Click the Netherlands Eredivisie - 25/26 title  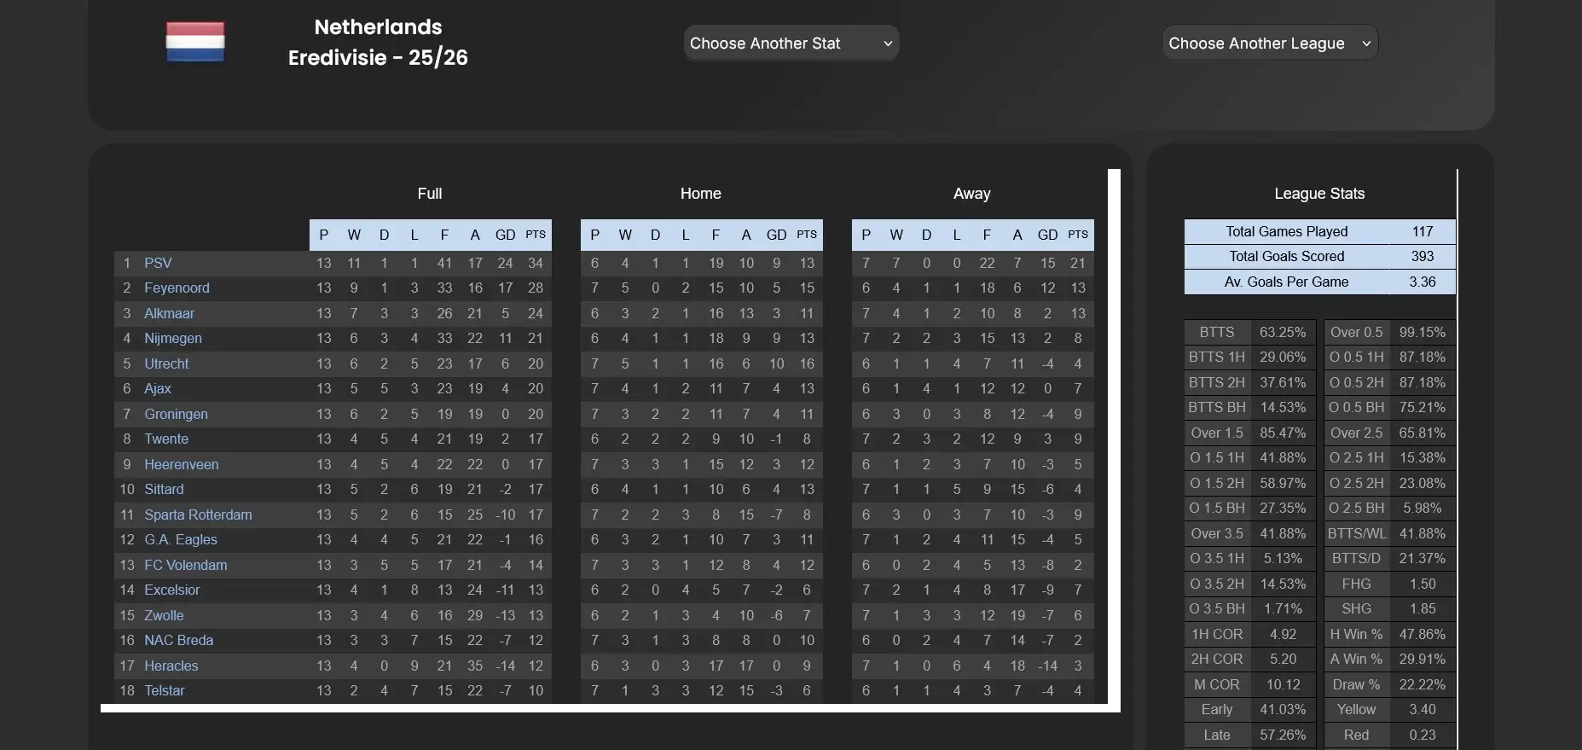(x=378, y=43)
